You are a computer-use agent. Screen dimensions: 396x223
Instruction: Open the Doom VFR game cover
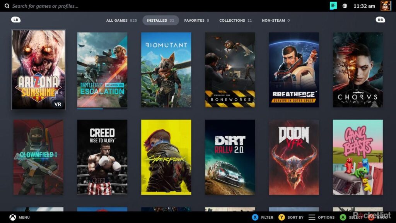pos(294,157)
